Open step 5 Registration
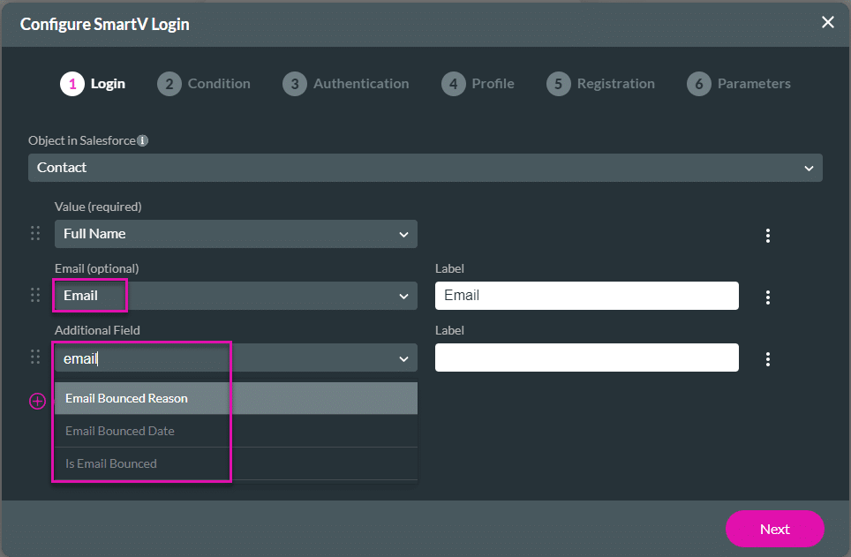The width and height of the screenshot is (851, 557). [601, 84]
